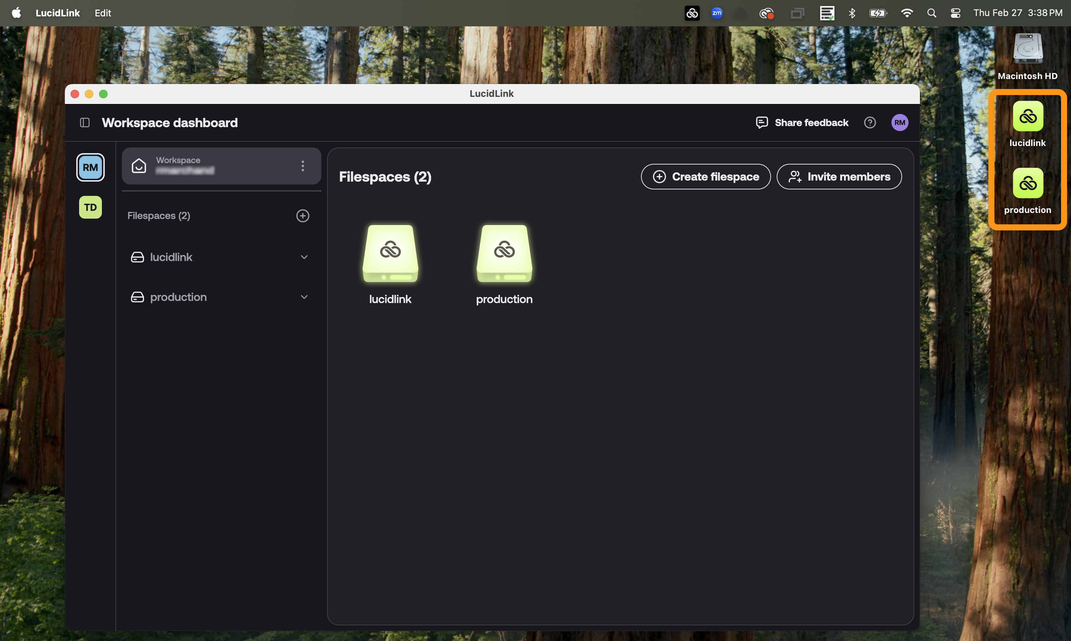This screenshot has width=1071, height=641.
Task: Open Spotlight search icon
Action: point(931,13)
